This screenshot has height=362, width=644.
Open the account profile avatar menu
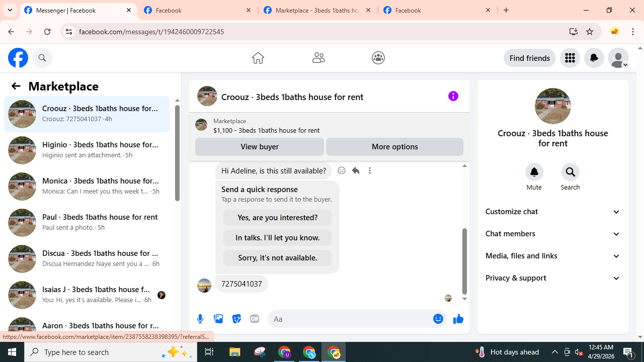[618, 58]
